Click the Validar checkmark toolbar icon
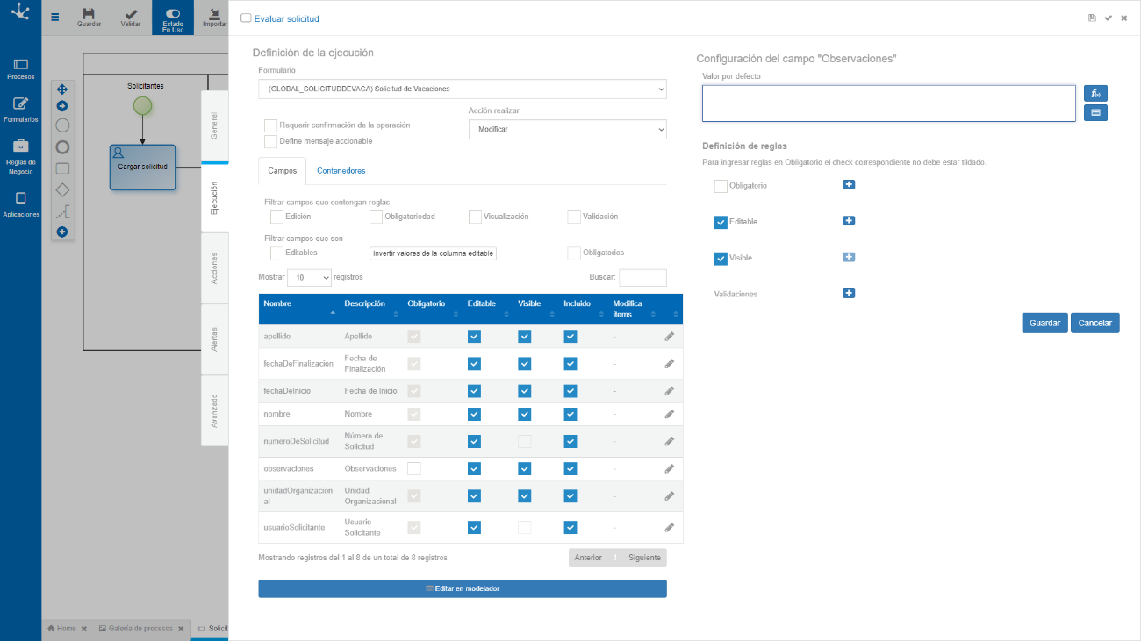Screen dimensions: 1141x641 point(130,18)
